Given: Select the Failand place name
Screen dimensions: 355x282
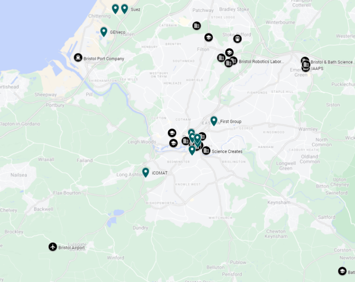Looking at the screenshot, I should (x=85, y=160).
